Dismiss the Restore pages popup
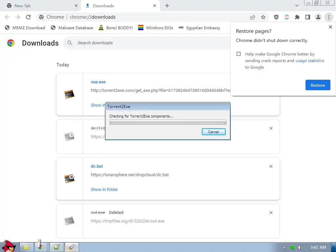 click(x=330, y=27)
